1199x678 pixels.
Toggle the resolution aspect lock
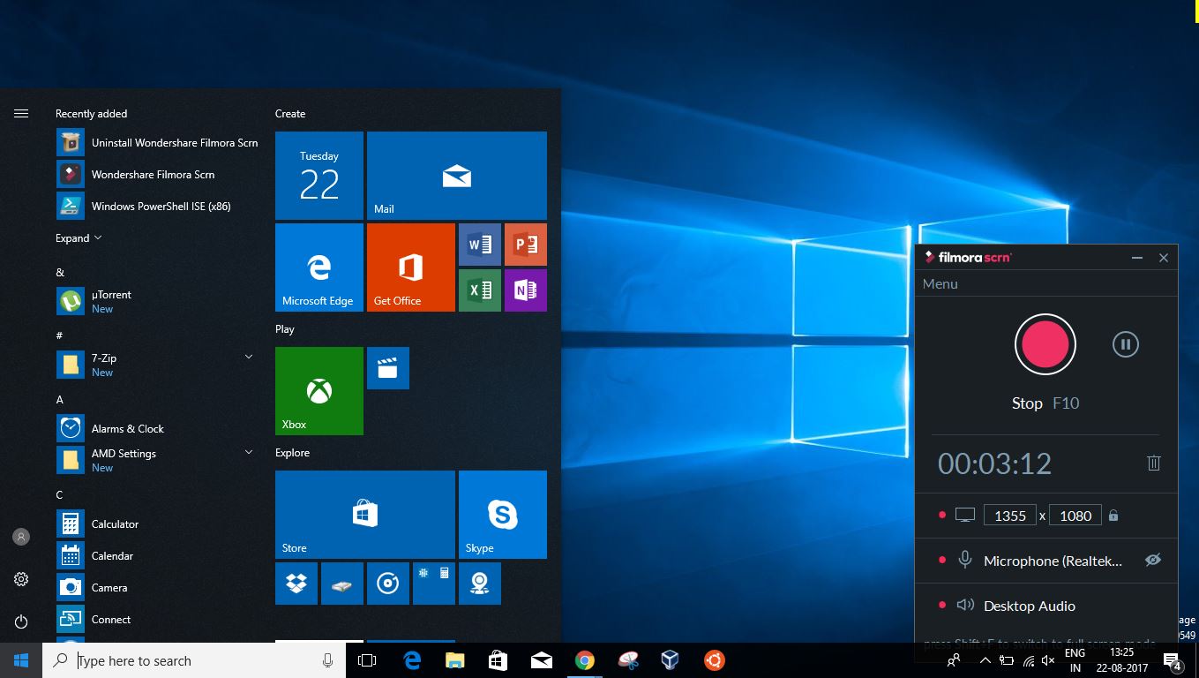click(1113, 515)
